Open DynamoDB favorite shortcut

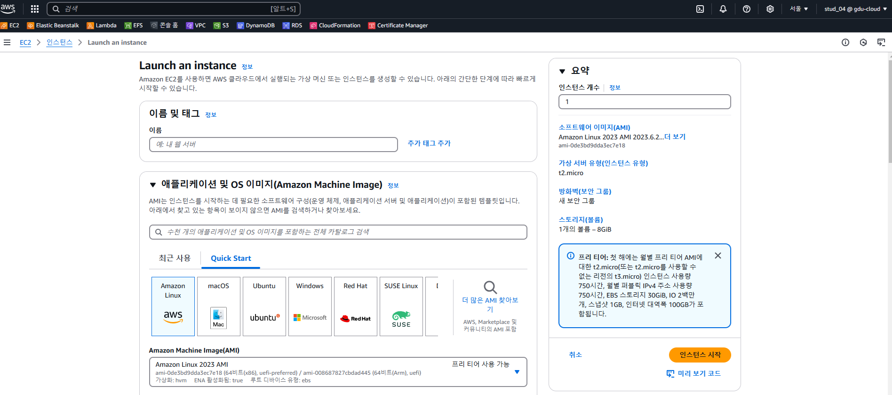[256, 25]
